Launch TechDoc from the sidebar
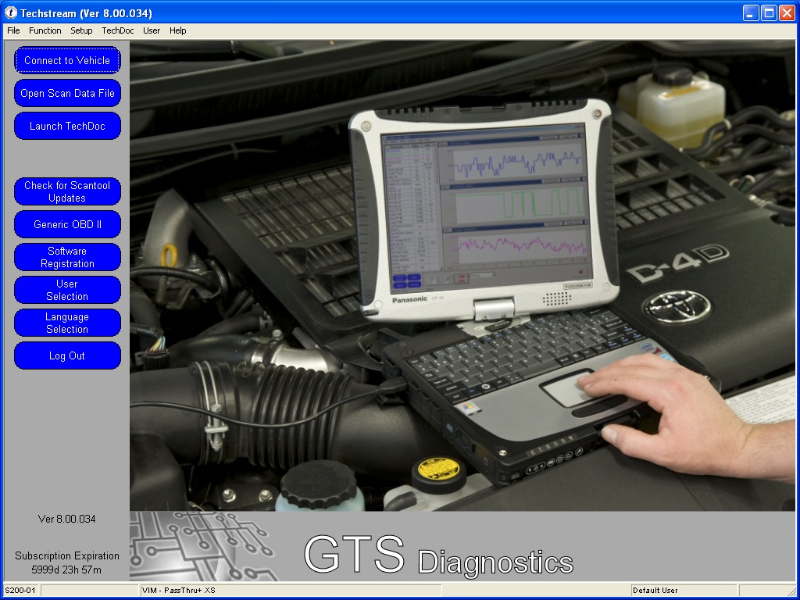 (67, 126)
